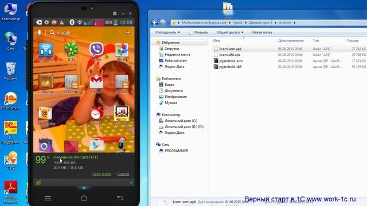Click Android in the address bar path
The width and height of the screenshot is (367, 206).
[285, 23]
